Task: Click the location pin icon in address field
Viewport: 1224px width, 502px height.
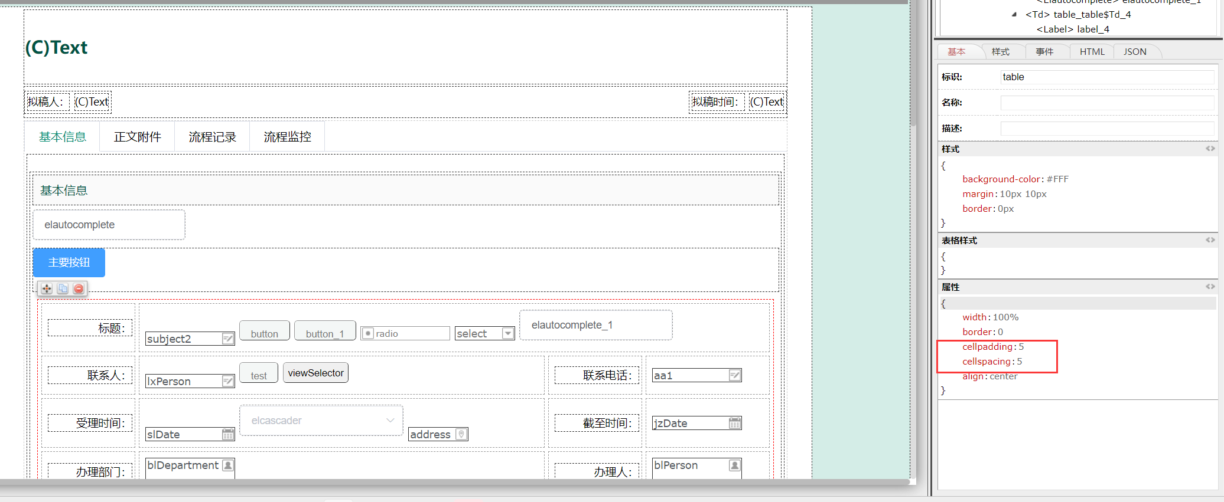Action: [x=461, y=434]
